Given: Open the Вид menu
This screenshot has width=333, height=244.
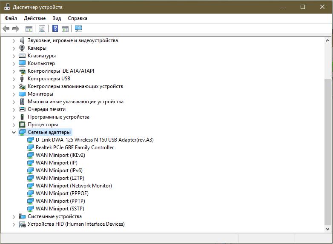Looking at the screenshot, I should point(57,18).
